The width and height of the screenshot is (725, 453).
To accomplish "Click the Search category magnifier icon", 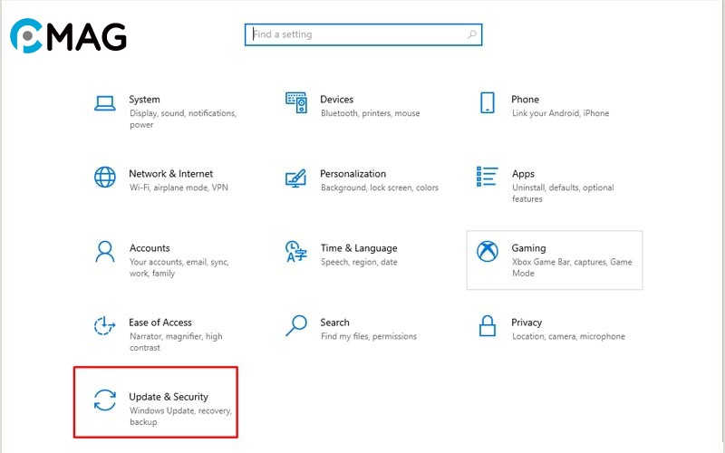I will click(x=296, y=325).
